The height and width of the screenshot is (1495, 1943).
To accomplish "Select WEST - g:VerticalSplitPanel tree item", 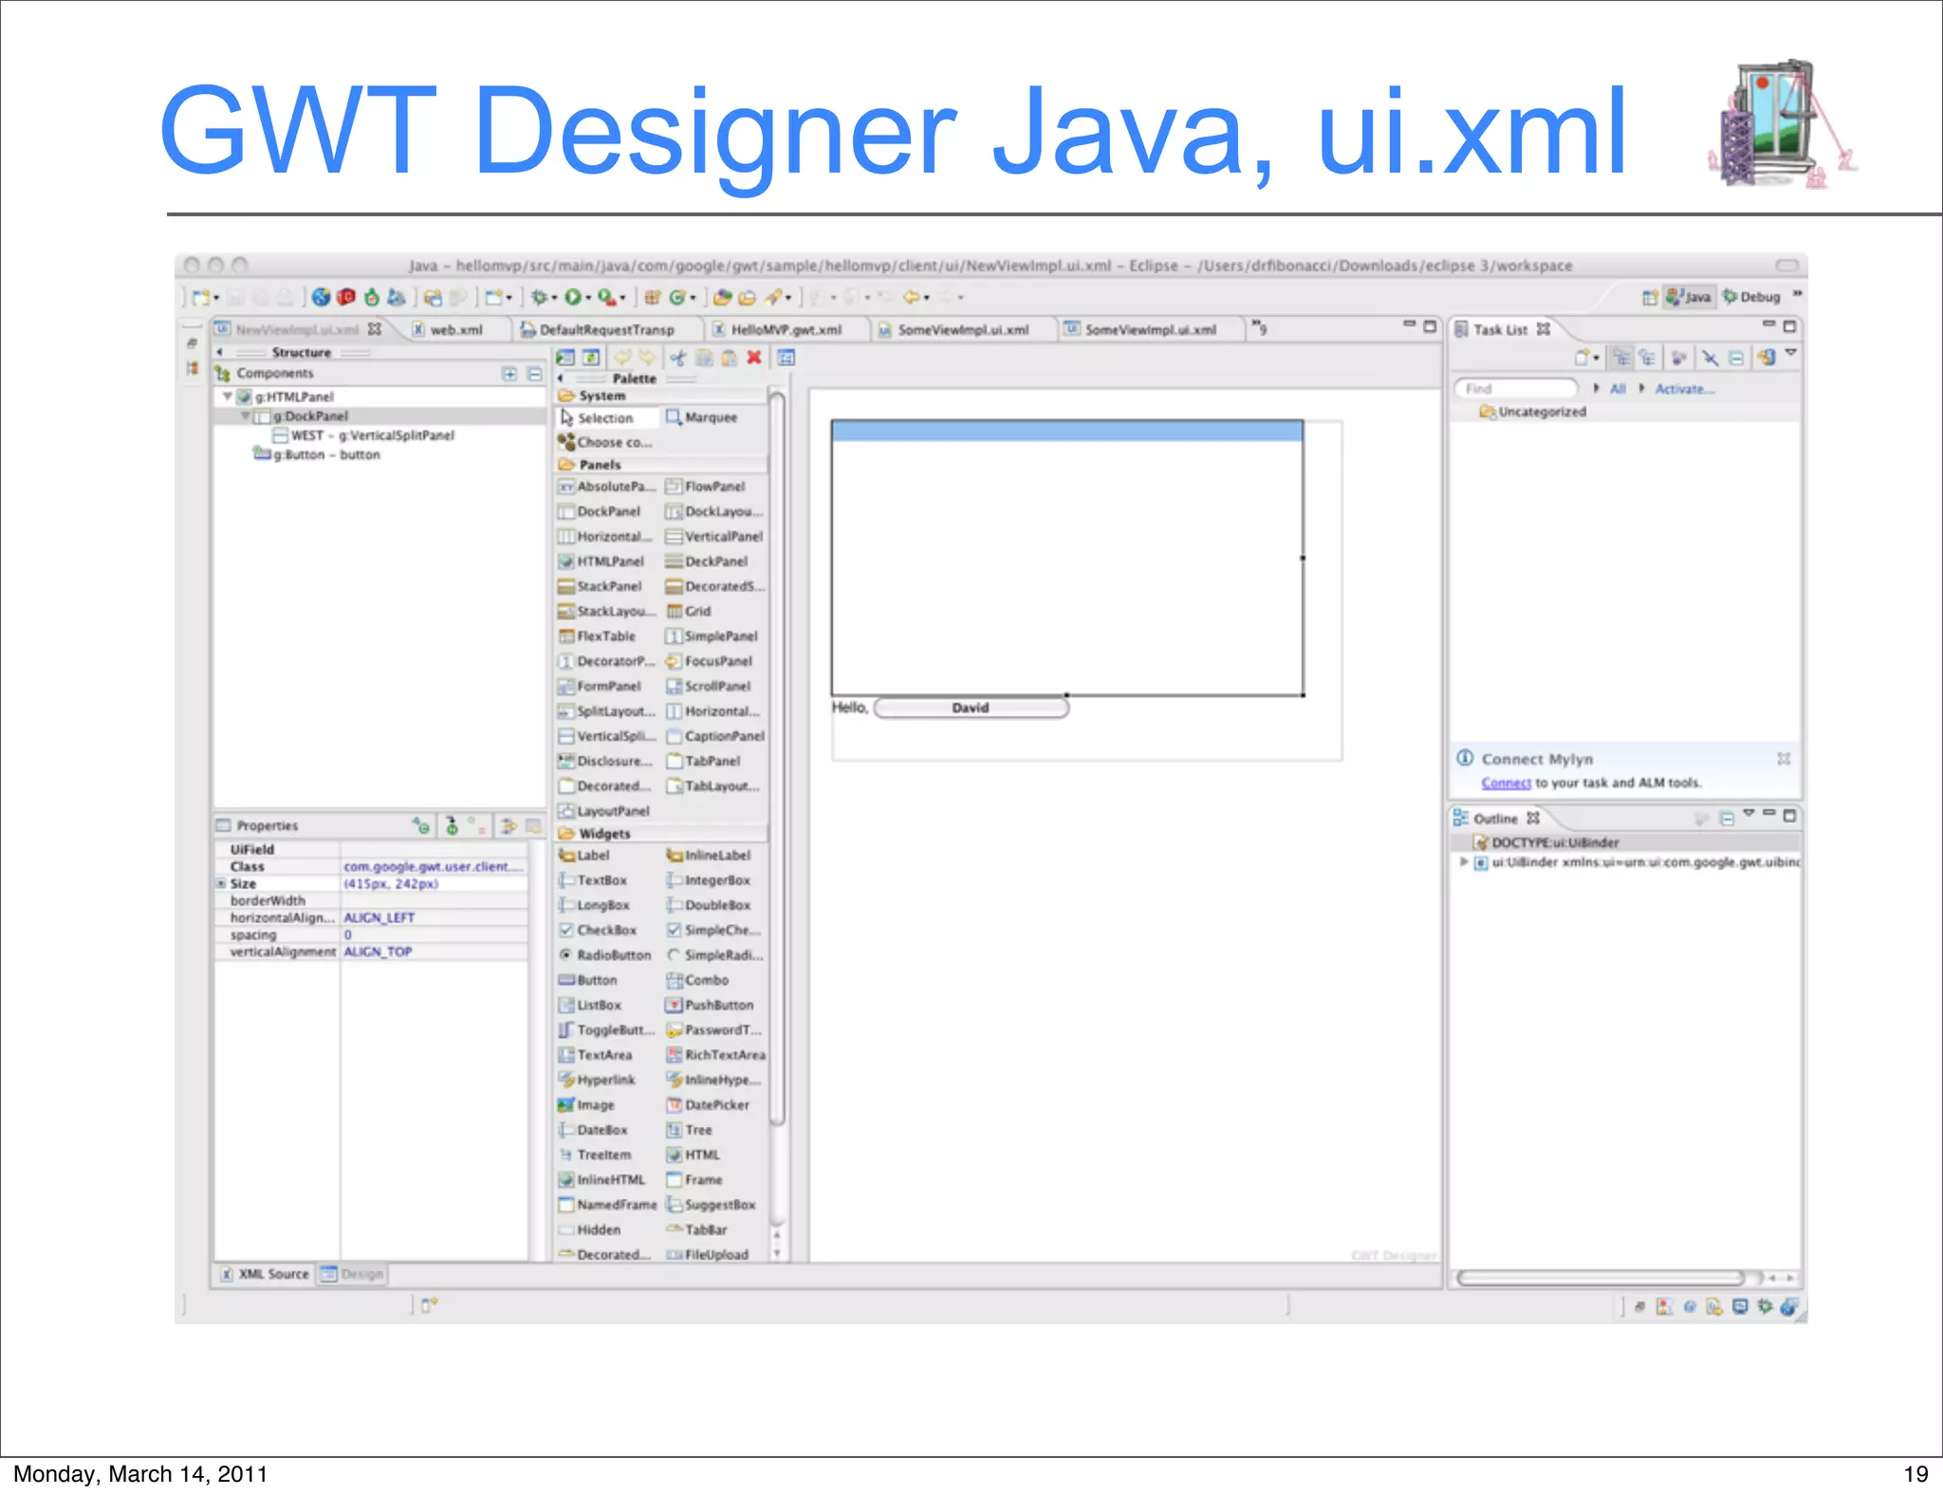I will (x=363, y=435).
